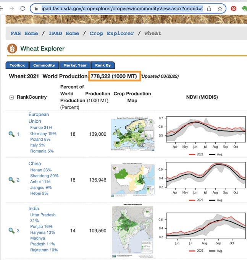Open the Commodity menu
Image resolution: width=247 pixels, height=260 pixels.
(x=44, y=65)
